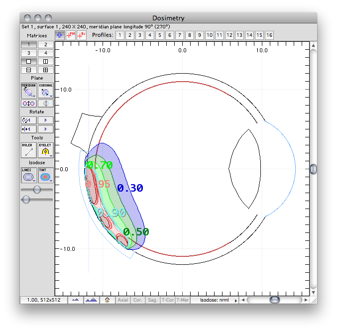Select the Meridian plane tool
The image size is (337, 331).
click(x=28, y=91)
